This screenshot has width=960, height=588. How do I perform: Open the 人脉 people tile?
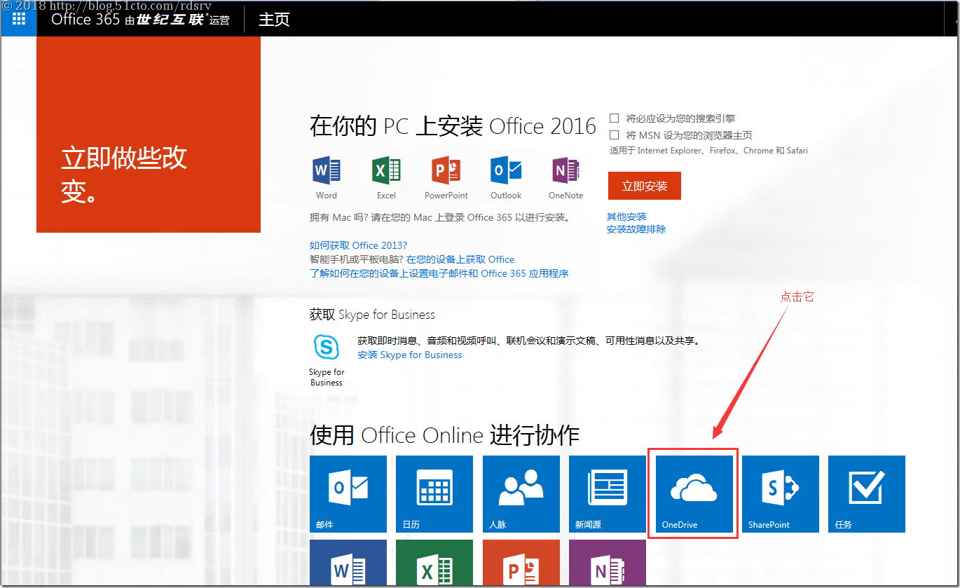(x=521, y=494)
